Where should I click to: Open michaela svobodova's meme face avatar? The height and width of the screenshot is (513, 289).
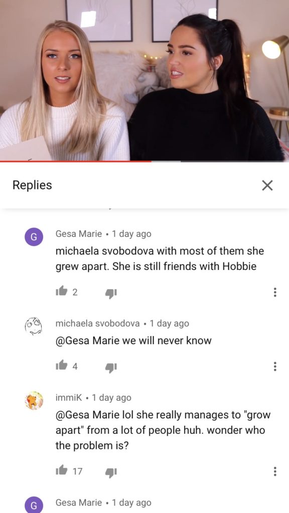tap(34, 326)
